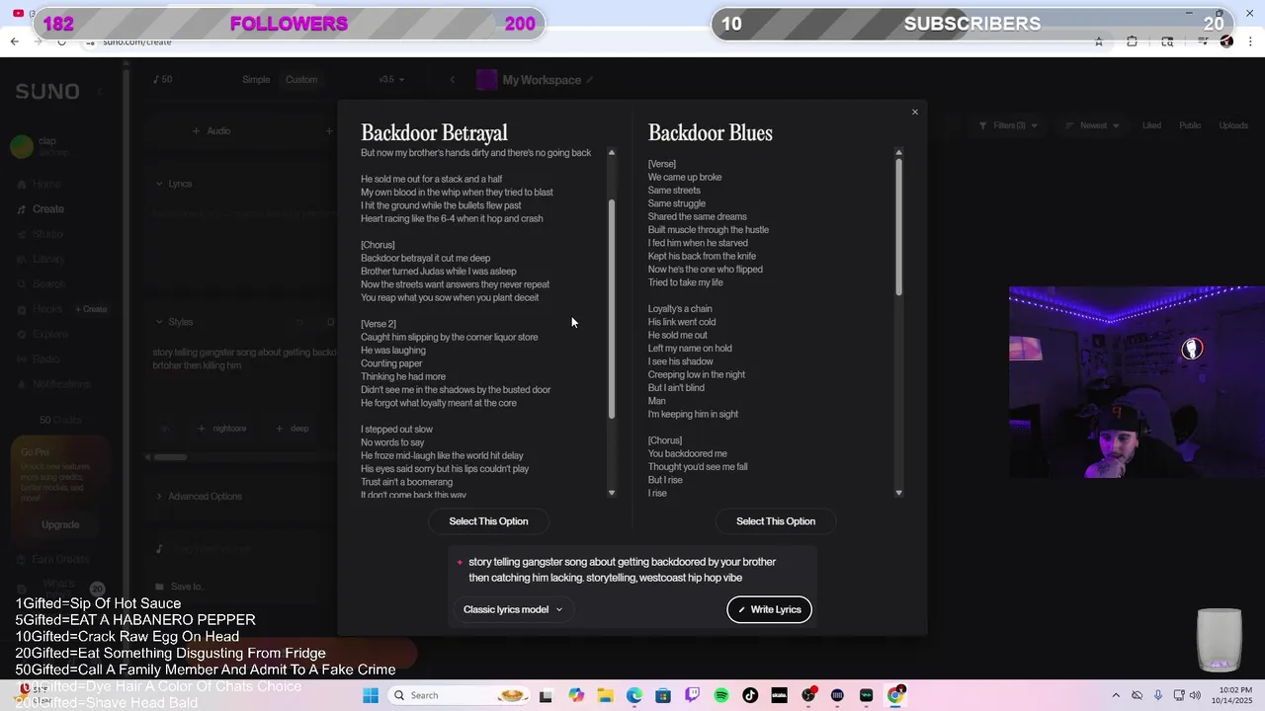The height and width of the screenshot is (711, 1265).
Task: Click the Backdoor Betrayal scrollbar up arrow
Action: pyautogui.click(x=611, y=152)
